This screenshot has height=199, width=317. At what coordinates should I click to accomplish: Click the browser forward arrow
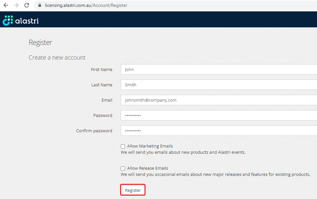click(16, 5)
